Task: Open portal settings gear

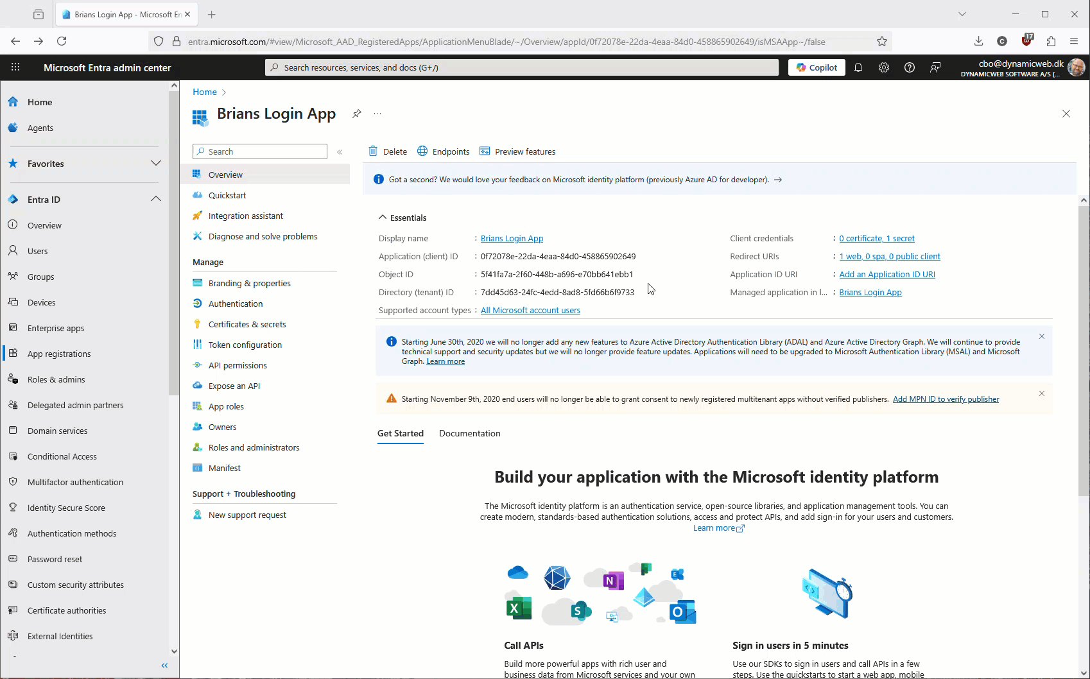Action: tap(884, 67)
